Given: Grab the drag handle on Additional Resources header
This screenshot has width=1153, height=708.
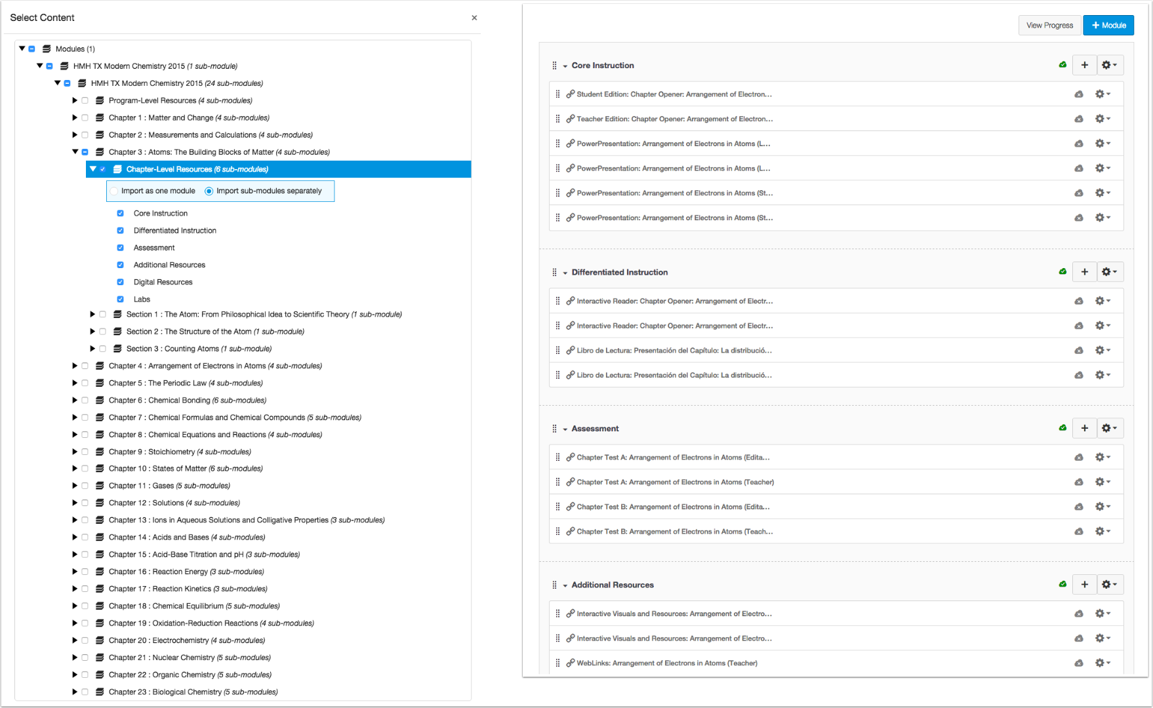Looking at the screenshot, I should (x=554, y=584).
